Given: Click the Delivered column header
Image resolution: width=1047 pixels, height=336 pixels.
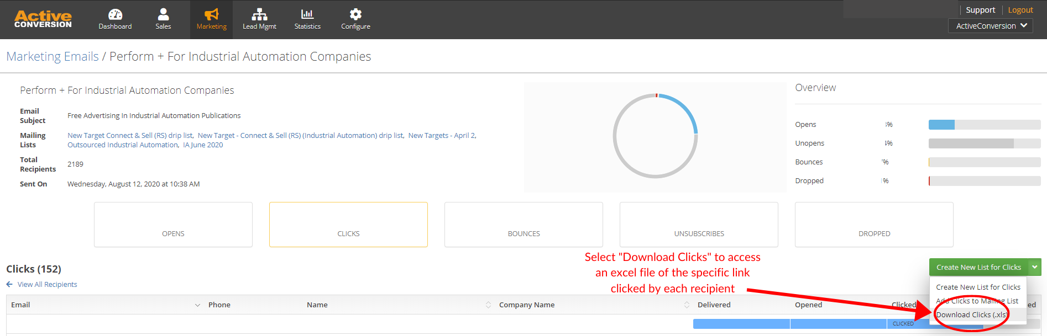Looking at the screenshot, I should pos(714,305).
